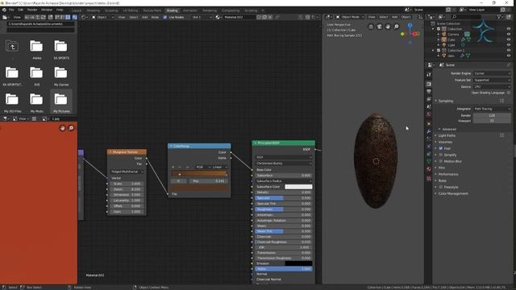Switch to the UV Editing workspace tab
The width and height of the screenshot is (516, 290).
131,10
